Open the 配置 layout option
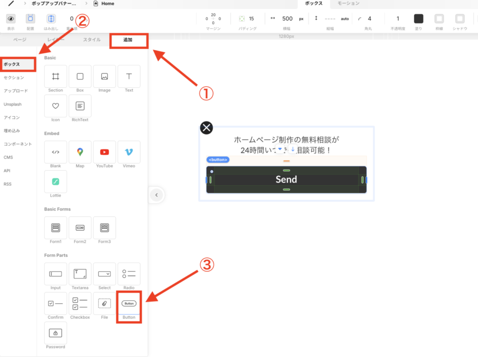The image size is (478, 357). [30, 19]
